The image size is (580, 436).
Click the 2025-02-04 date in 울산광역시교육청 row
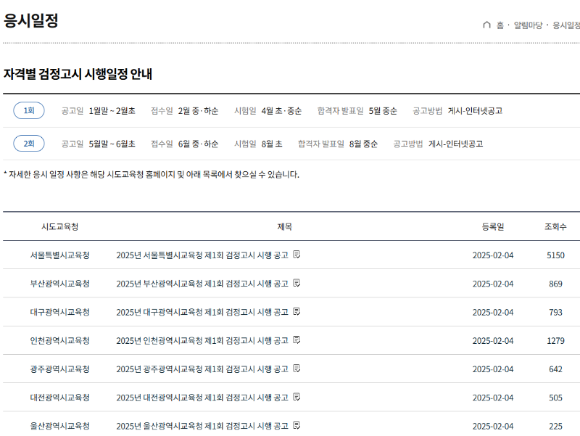click(493, 427)
